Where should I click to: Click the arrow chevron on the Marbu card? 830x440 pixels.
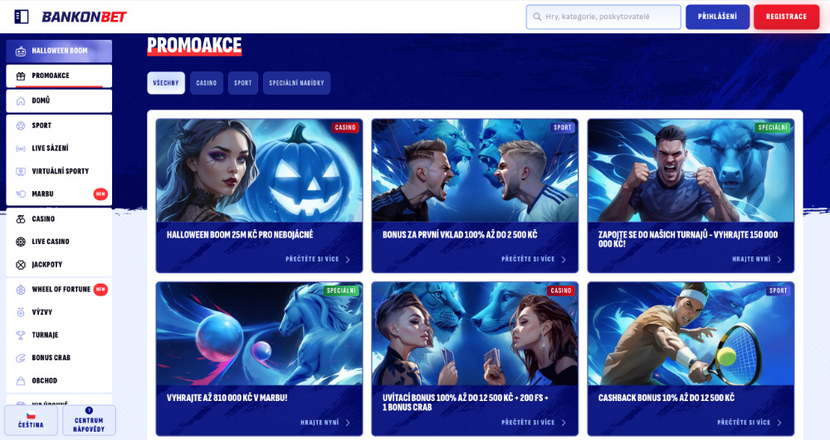click(348, 423)
